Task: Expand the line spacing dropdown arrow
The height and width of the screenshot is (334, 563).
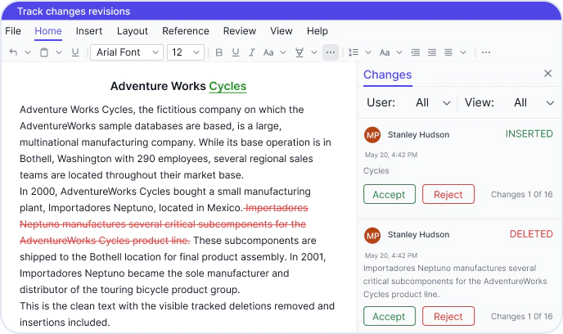Action: click(x=368, y=52)
